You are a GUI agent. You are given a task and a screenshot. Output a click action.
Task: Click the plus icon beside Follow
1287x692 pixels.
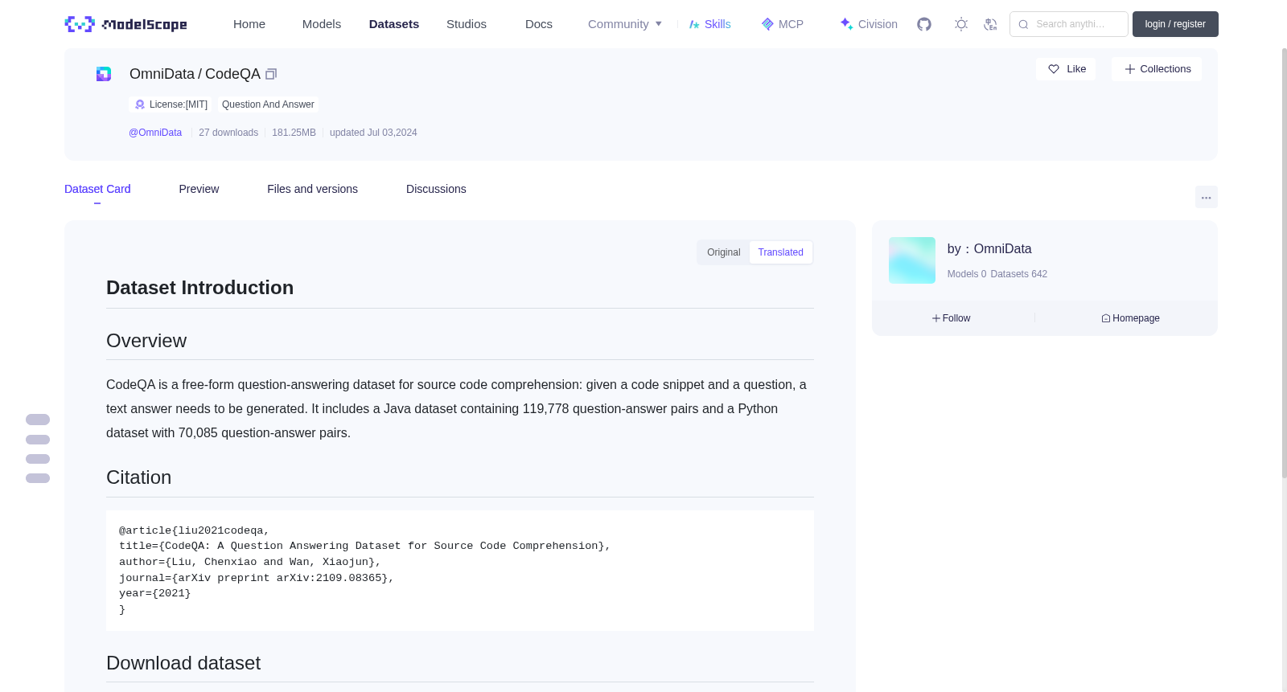pos(936,318)
